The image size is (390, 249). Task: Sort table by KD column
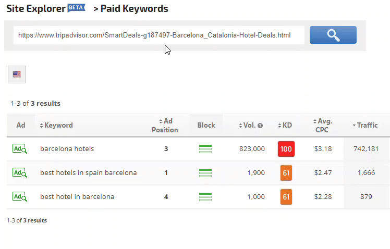[x=285, y=125]
